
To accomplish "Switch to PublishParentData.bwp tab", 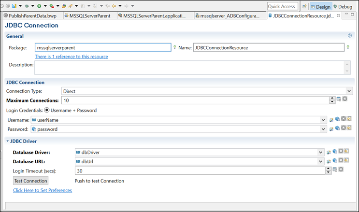I will point(29,16).
